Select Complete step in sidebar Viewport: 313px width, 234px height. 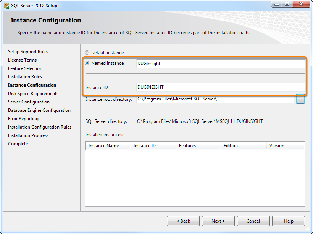coord(18,144)
